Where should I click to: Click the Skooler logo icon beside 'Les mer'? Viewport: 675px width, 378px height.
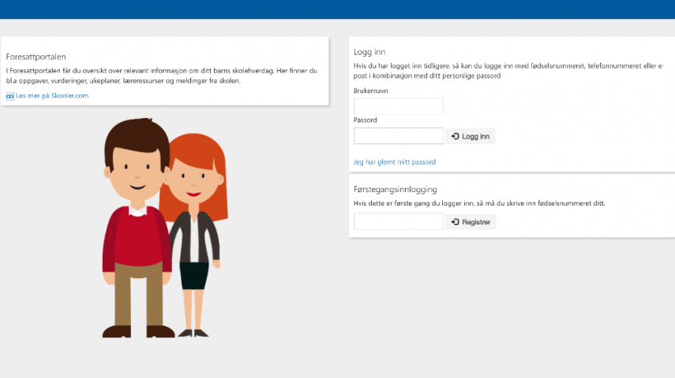pos(10,96)
